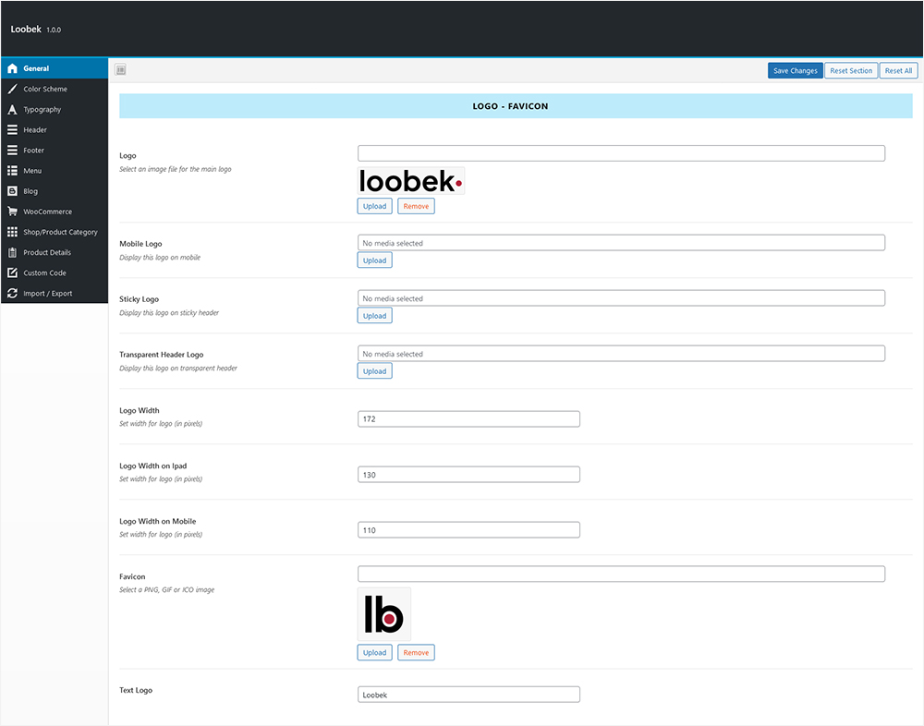This screenshot has height=726, width=924.
Task: Upload a Sticky Logo
Action: [x=375, y=316]
